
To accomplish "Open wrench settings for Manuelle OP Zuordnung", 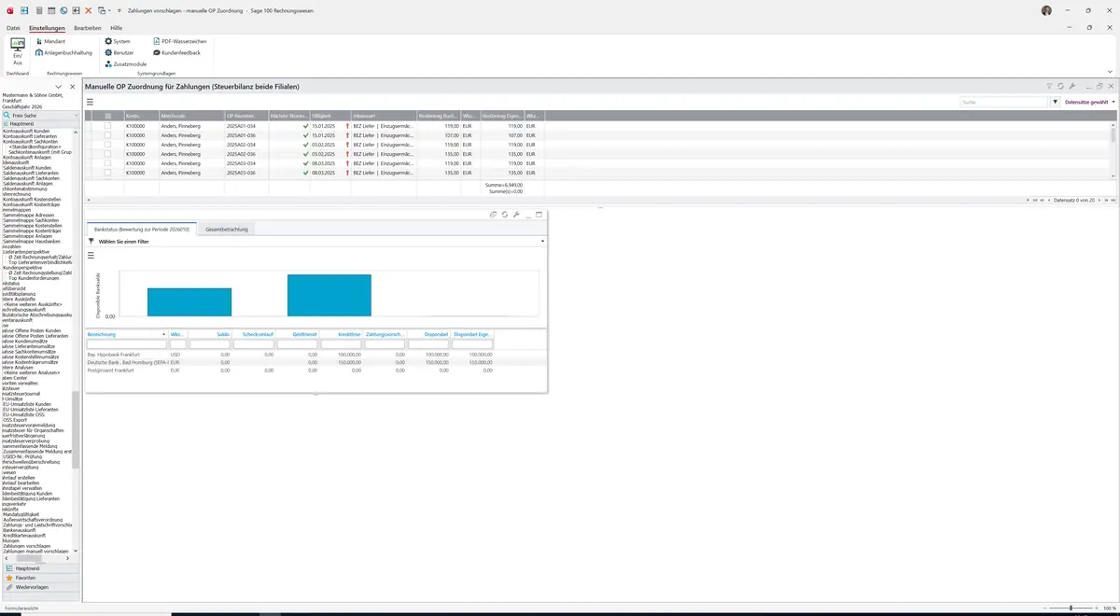I will click(1073, 86).
